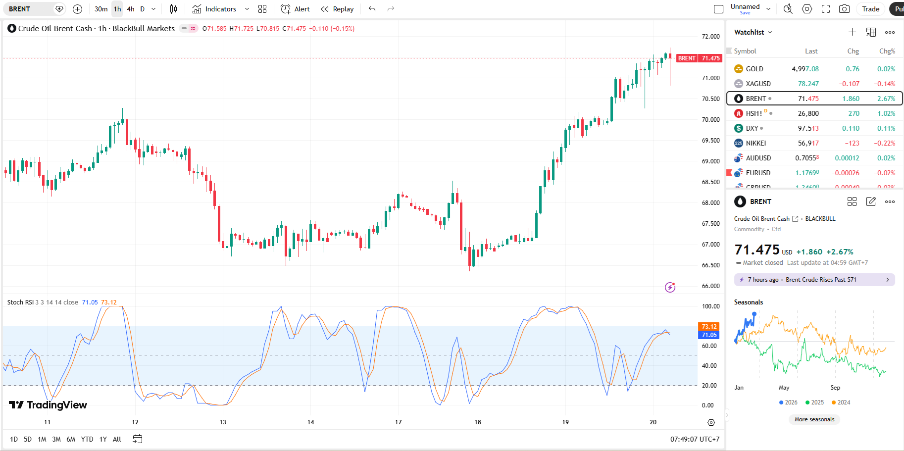
Task: Undo the last chart action
Action: (372, 9)
